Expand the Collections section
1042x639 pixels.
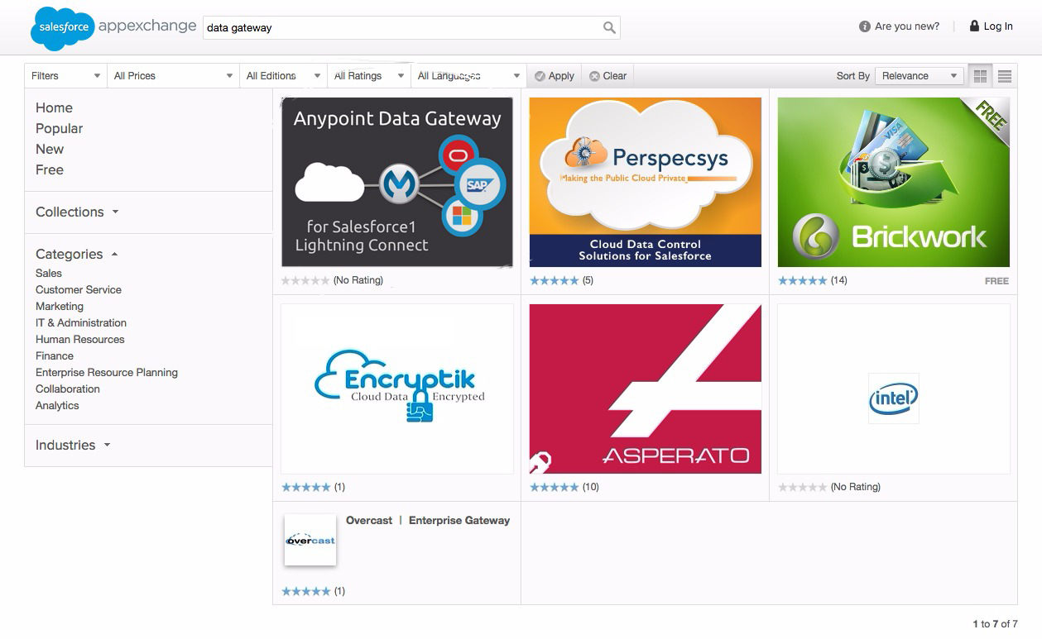77,212
